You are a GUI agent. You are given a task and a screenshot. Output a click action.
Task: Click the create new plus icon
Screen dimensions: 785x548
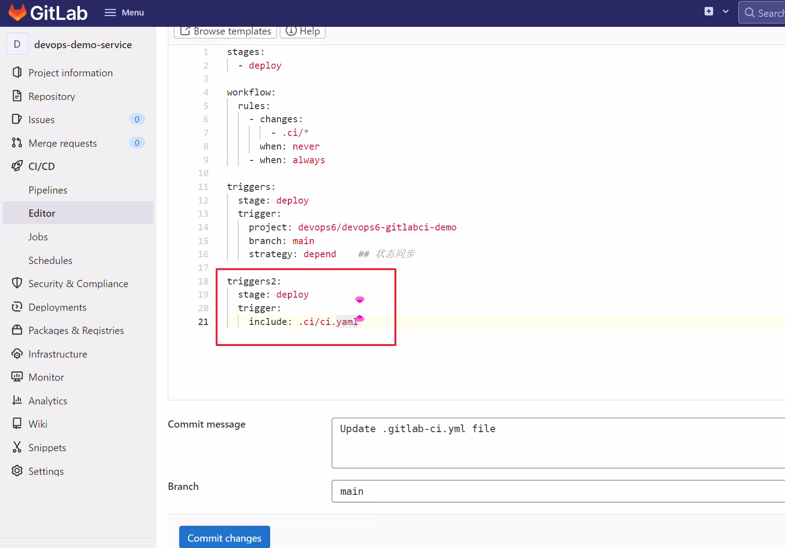pos(709,11)
